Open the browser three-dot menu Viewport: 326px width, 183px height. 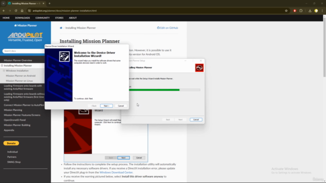pos(322,11)
